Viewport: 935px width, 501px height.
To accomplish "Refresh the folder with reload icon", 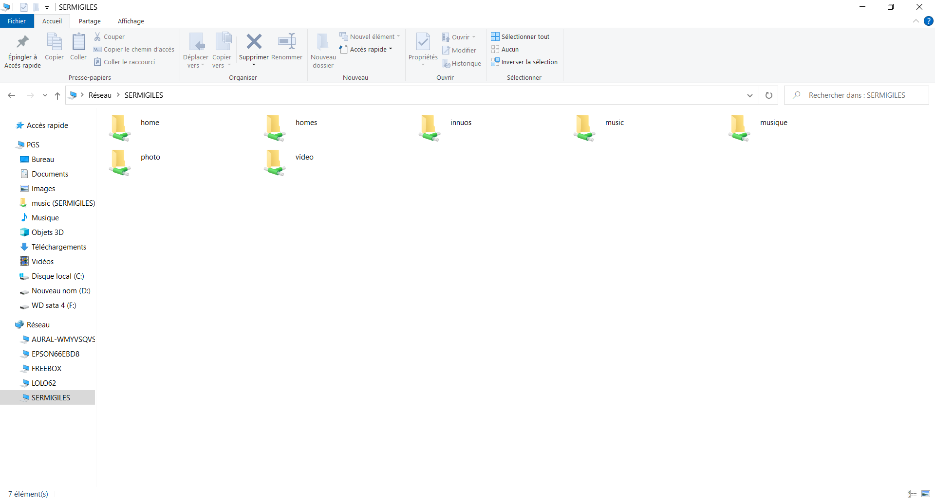I will point(768,95).
